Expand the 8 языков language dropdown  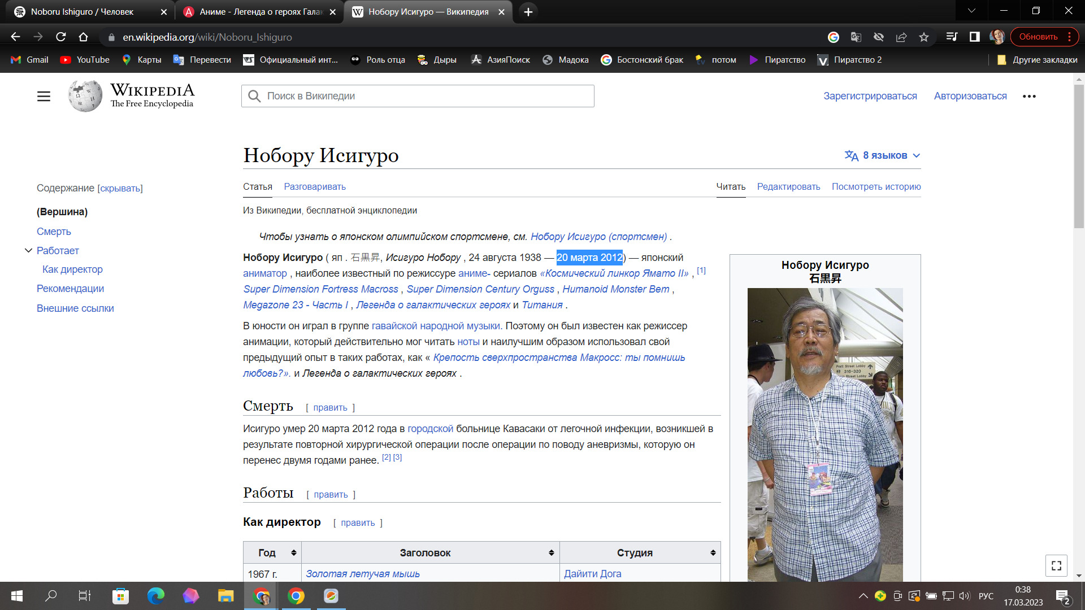[x=882, y=155]
